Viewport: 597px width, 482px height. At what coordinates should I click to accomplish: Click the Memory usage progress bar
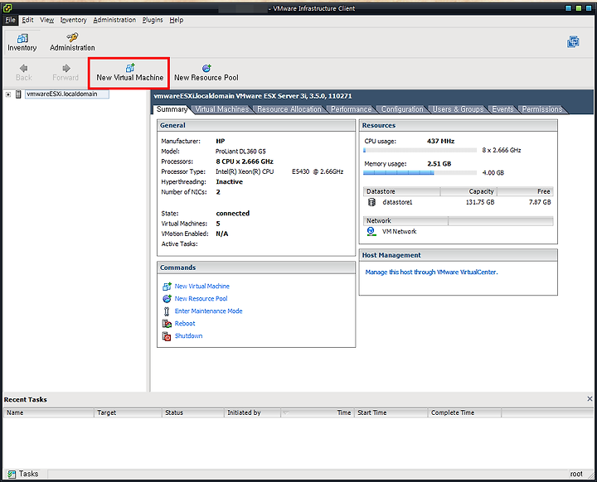point(420,173)
